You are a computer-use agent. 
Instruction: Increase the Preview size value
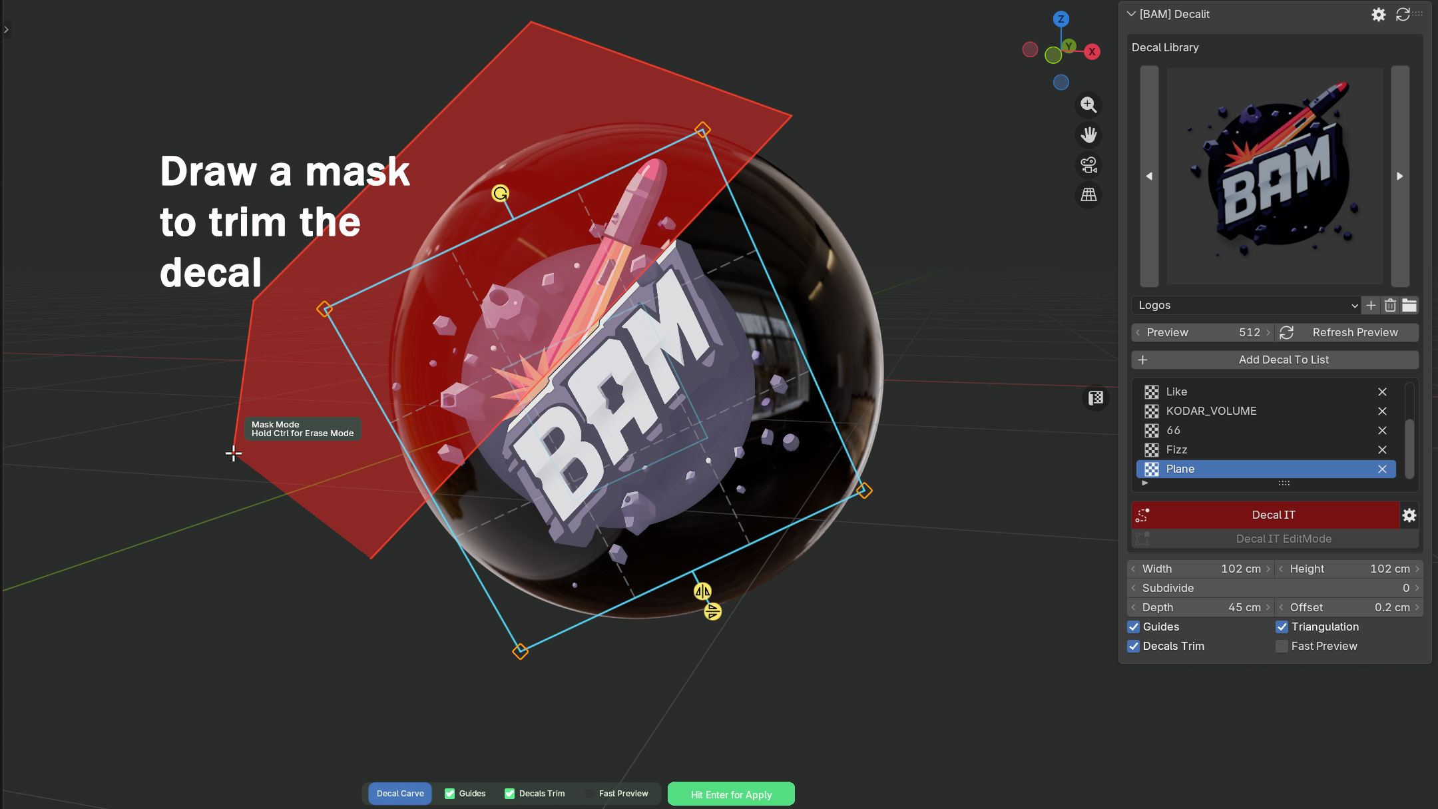pos(1268,333)
